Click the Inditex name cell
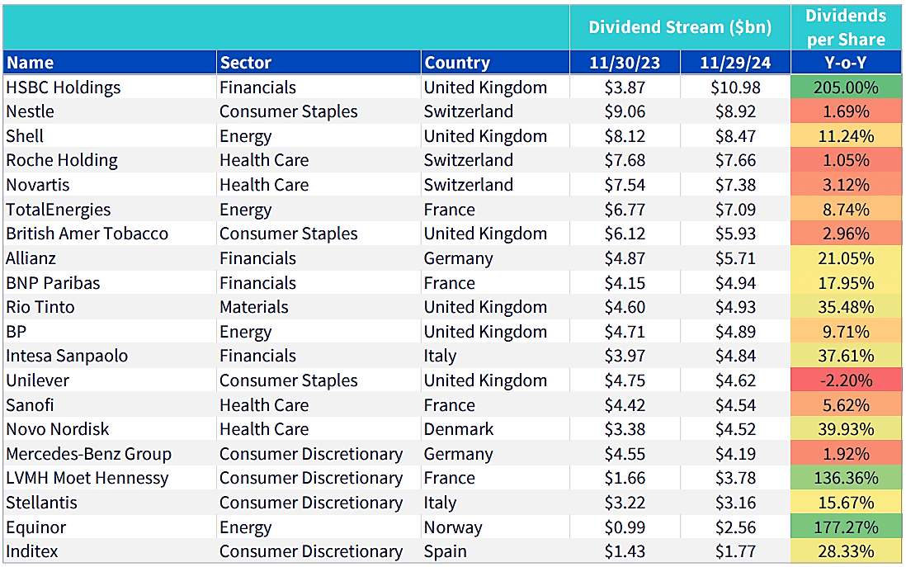906x567 pixels. click(32, 551)
